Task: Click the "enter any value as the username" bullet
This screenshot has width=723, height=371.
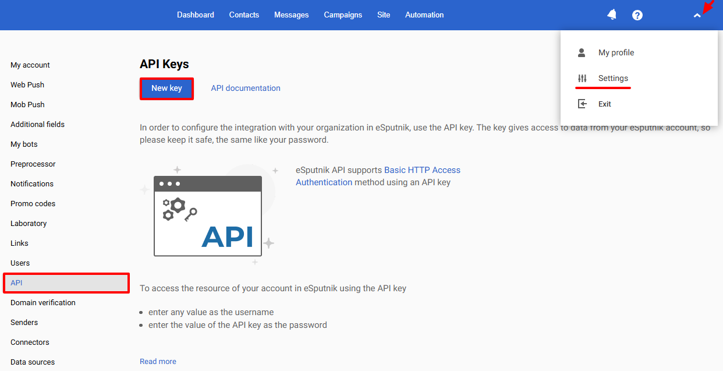Action: [211, 312]
